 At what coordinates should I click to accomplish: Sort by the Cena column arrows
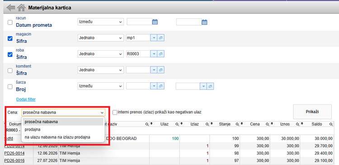[x=242, y=123]
